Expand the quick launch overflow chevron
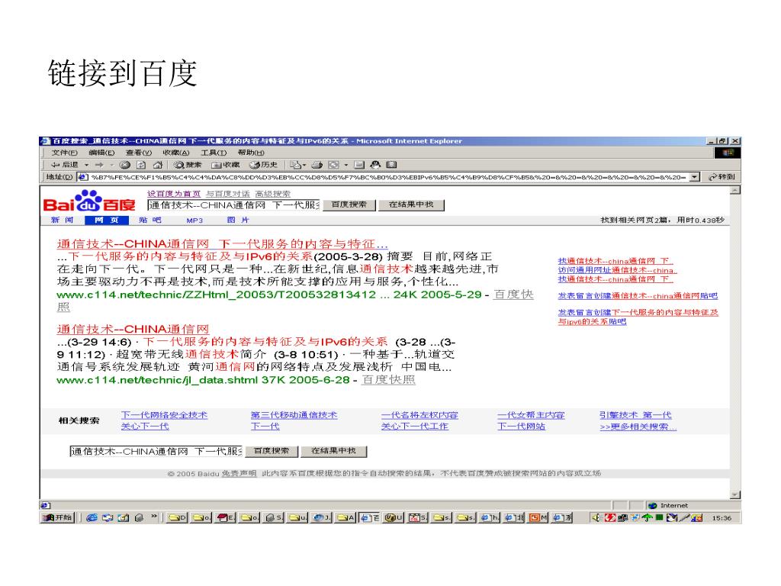The height and width of the screenshot is (586, 781). coord(154,519)
